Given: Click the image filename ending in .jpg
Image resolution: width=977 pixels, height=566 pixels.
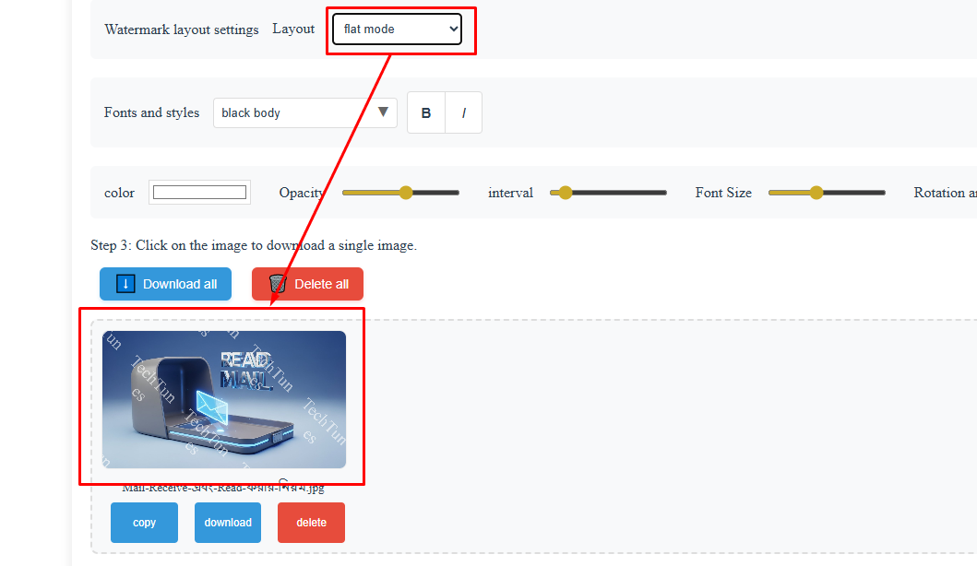Looking at the screenshot, I should point(223,488).
